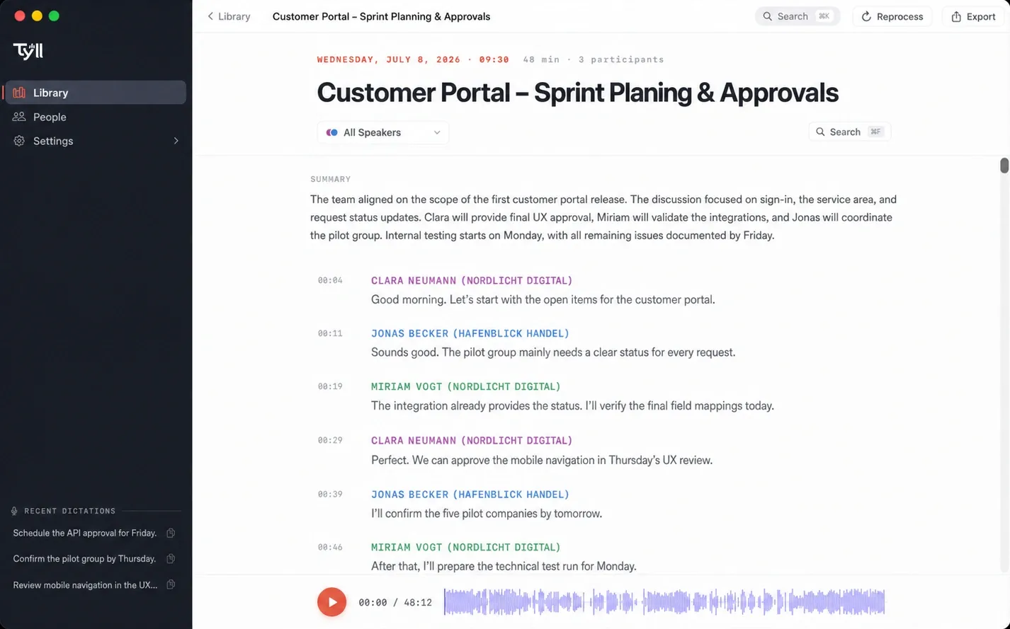1010x629 pixels.
Task: Open the All Speakers dropdown
Action: pyautogui.click(x=383, y=132)
